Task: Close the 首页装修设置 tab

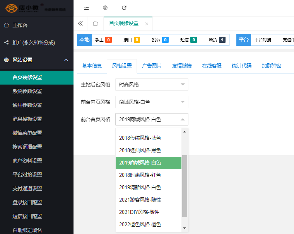Action: [x=147, y=24]
